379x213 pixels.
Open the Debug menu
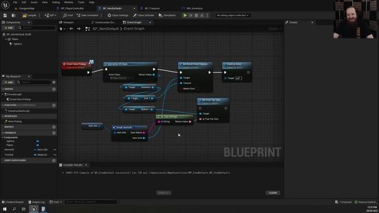coord(56,2)
